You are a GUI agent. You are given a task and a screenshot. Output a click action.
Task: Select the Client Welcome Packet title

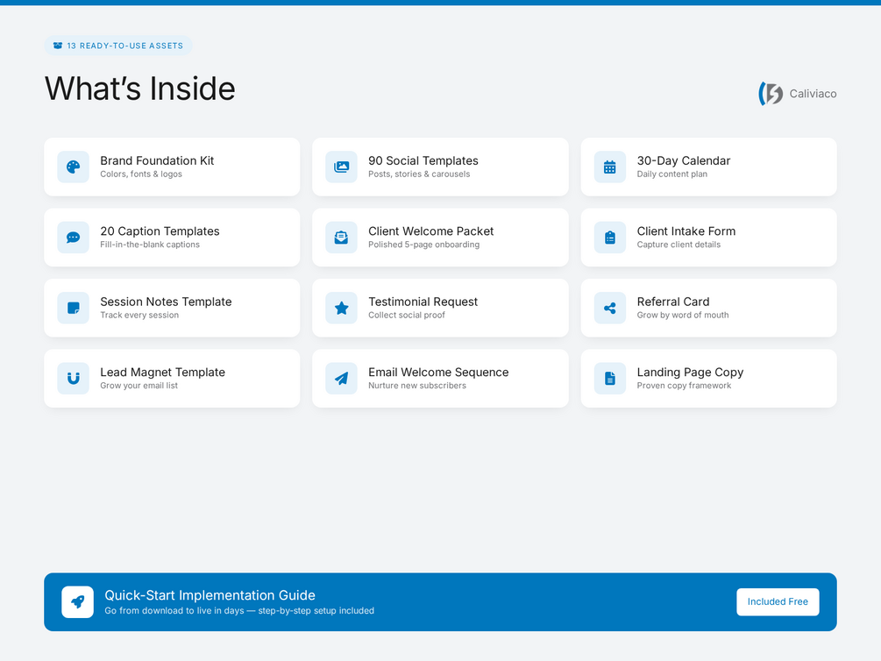(x=431, y=231)
